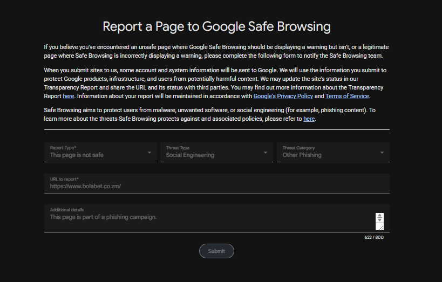This screenshot has height=282, width=442.
Task: Click the URL to report field
Action: coord(217,183)
